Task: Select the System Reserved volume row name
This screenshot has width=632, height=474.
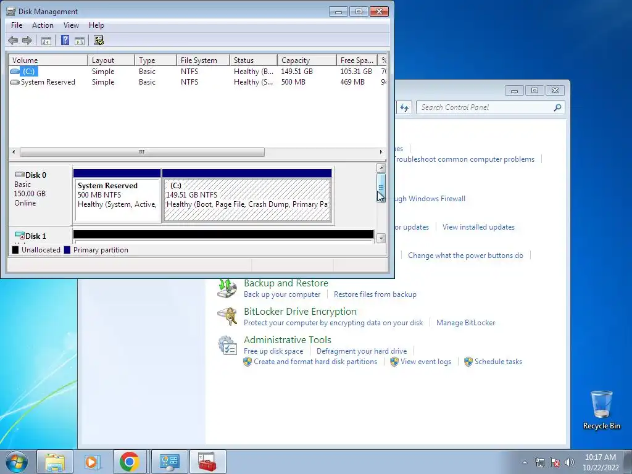Action: coord(48,82)
